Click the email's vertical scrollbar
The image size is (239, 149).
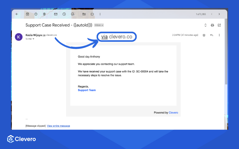click(226, 52)
